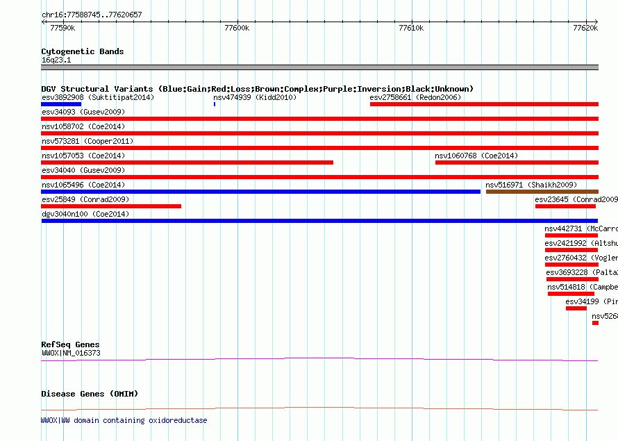
Task: Select the blue nsv1065496 gain bar
Action: coord(260,192)
